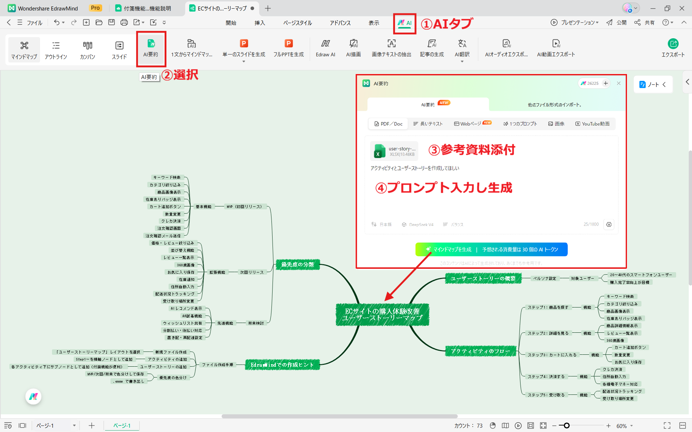Open 1文からマインドマップ tool
Viewport: 692px width, 432px height.
pos(192,48)
